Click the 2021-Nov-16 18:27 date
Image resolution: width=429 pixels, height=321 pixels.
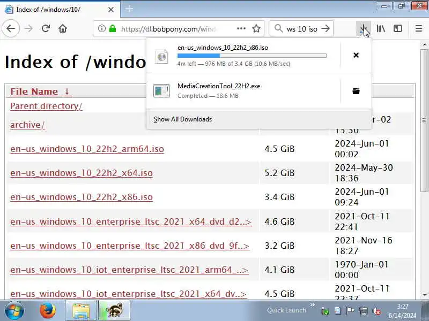pyautogui.click(x=364, y=246)
